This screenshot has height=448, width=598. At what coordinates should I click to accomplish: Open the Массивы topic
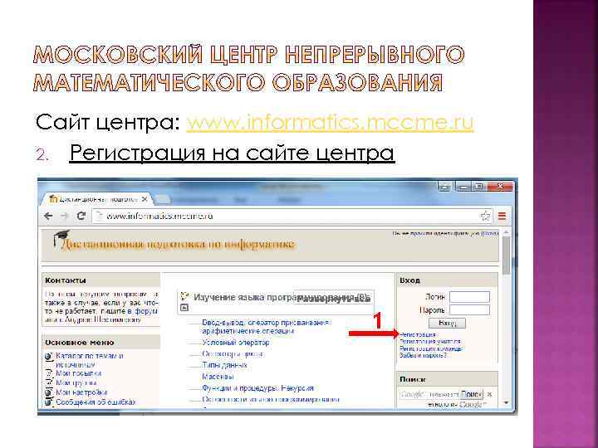coord(218,377)
